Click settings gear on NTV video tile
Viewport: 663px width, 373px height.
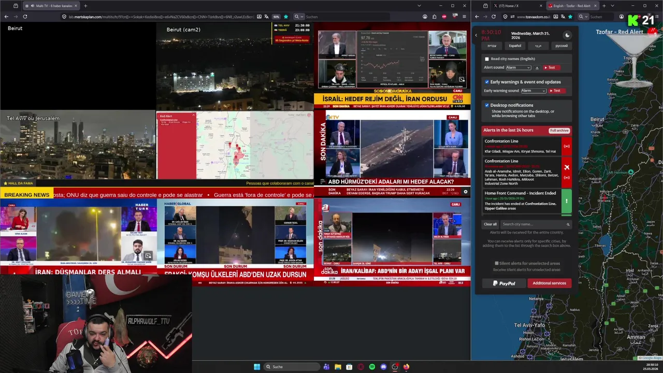click(465, 192)
